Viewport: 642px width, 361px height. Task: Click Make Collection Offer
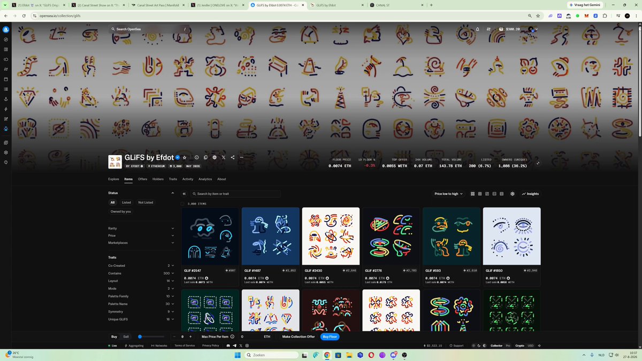299,337
